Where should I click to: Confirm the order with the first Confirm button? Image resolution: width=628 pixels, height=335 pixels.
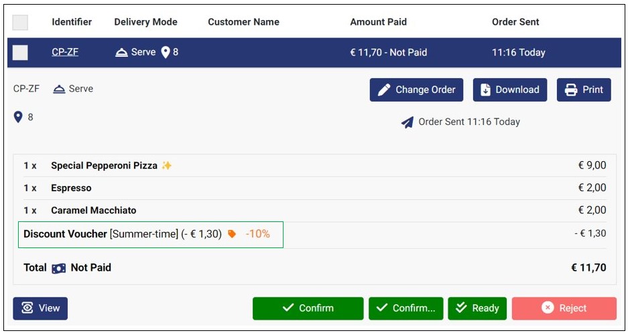pyautogui.click(x=308, y=308)
